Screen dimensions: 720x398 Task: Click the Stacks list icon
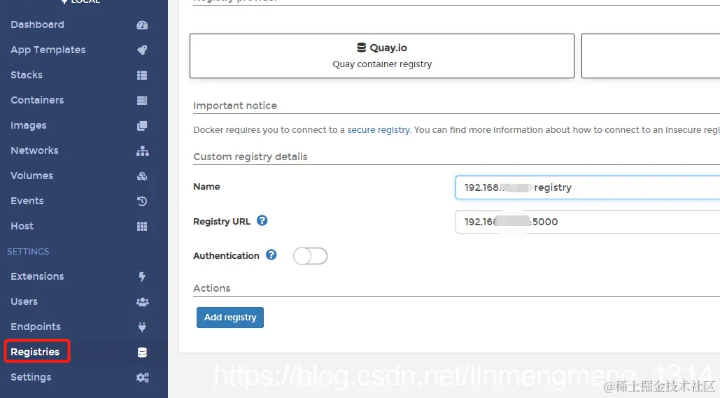click(x=142, y=76)
